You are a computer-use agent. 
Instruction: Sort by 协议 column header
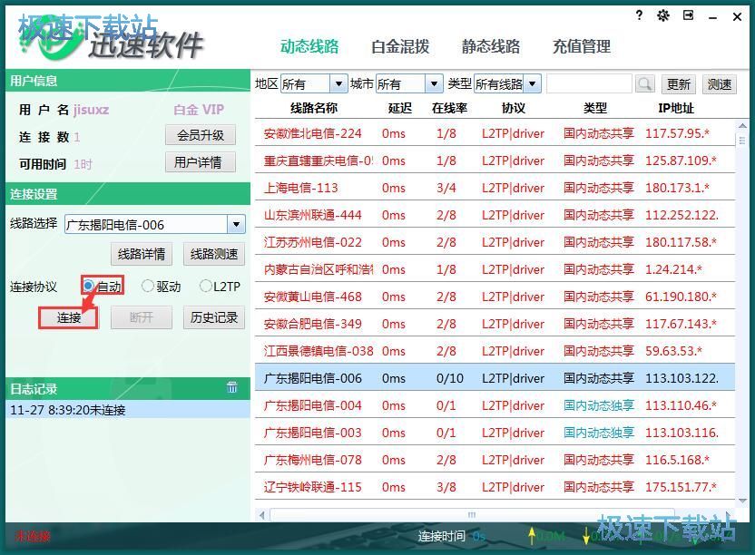[514, 108]
